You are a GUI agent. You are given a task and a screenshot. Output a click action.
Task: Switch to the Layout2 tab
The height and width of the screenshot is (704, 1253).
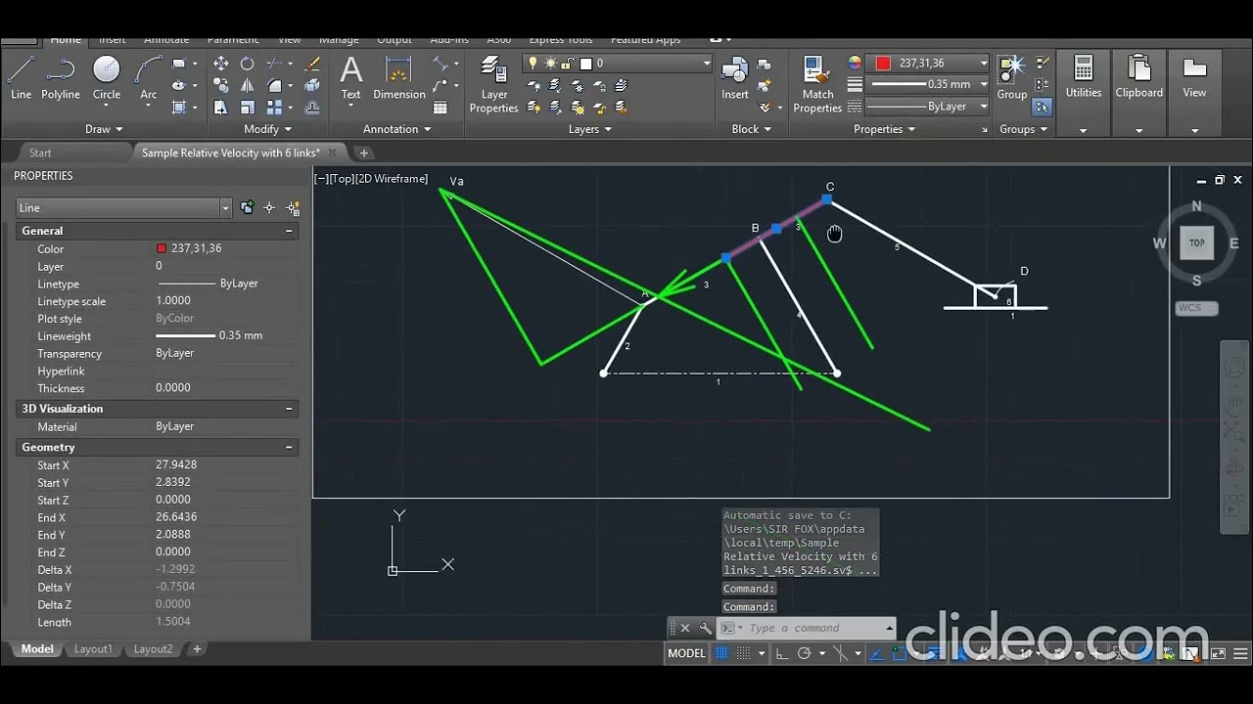(153, 649)
